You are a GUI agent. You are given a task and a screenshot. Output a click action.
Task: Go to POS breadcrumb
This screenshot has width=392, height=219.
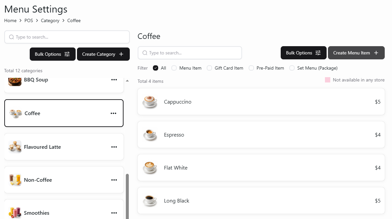click(x=29, y=20)
